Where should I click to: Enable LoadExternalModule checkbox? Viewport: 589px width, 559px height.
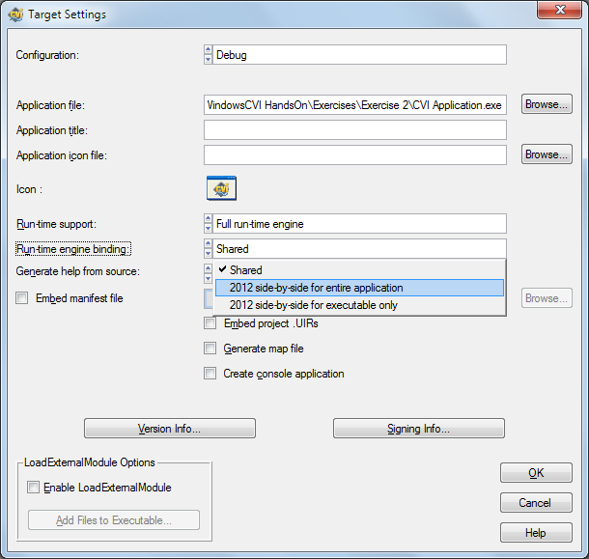click(33, 488)
